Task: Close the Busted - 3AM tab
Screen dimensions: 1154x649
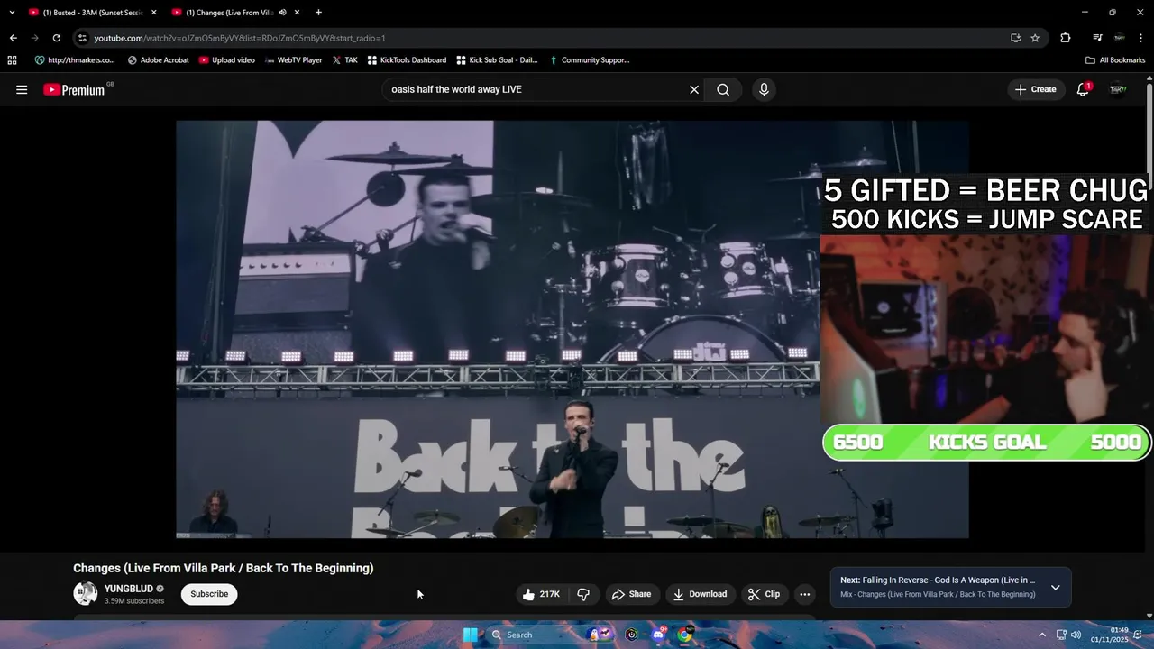Action: tap(153, 13)
